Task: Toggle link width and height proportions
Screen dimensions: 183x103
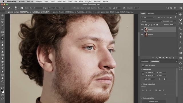Action: (143, 74)
